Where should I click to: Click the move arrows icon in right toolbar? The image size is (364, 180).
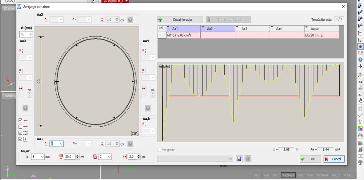(x=360, y=66)
